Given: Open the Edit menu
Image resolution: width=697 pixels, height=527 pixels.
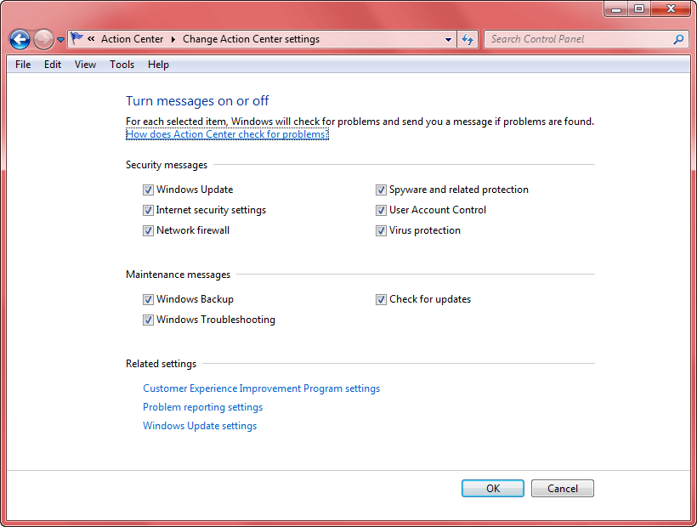Looking at the screenshot, I should [x=53, y=65].
